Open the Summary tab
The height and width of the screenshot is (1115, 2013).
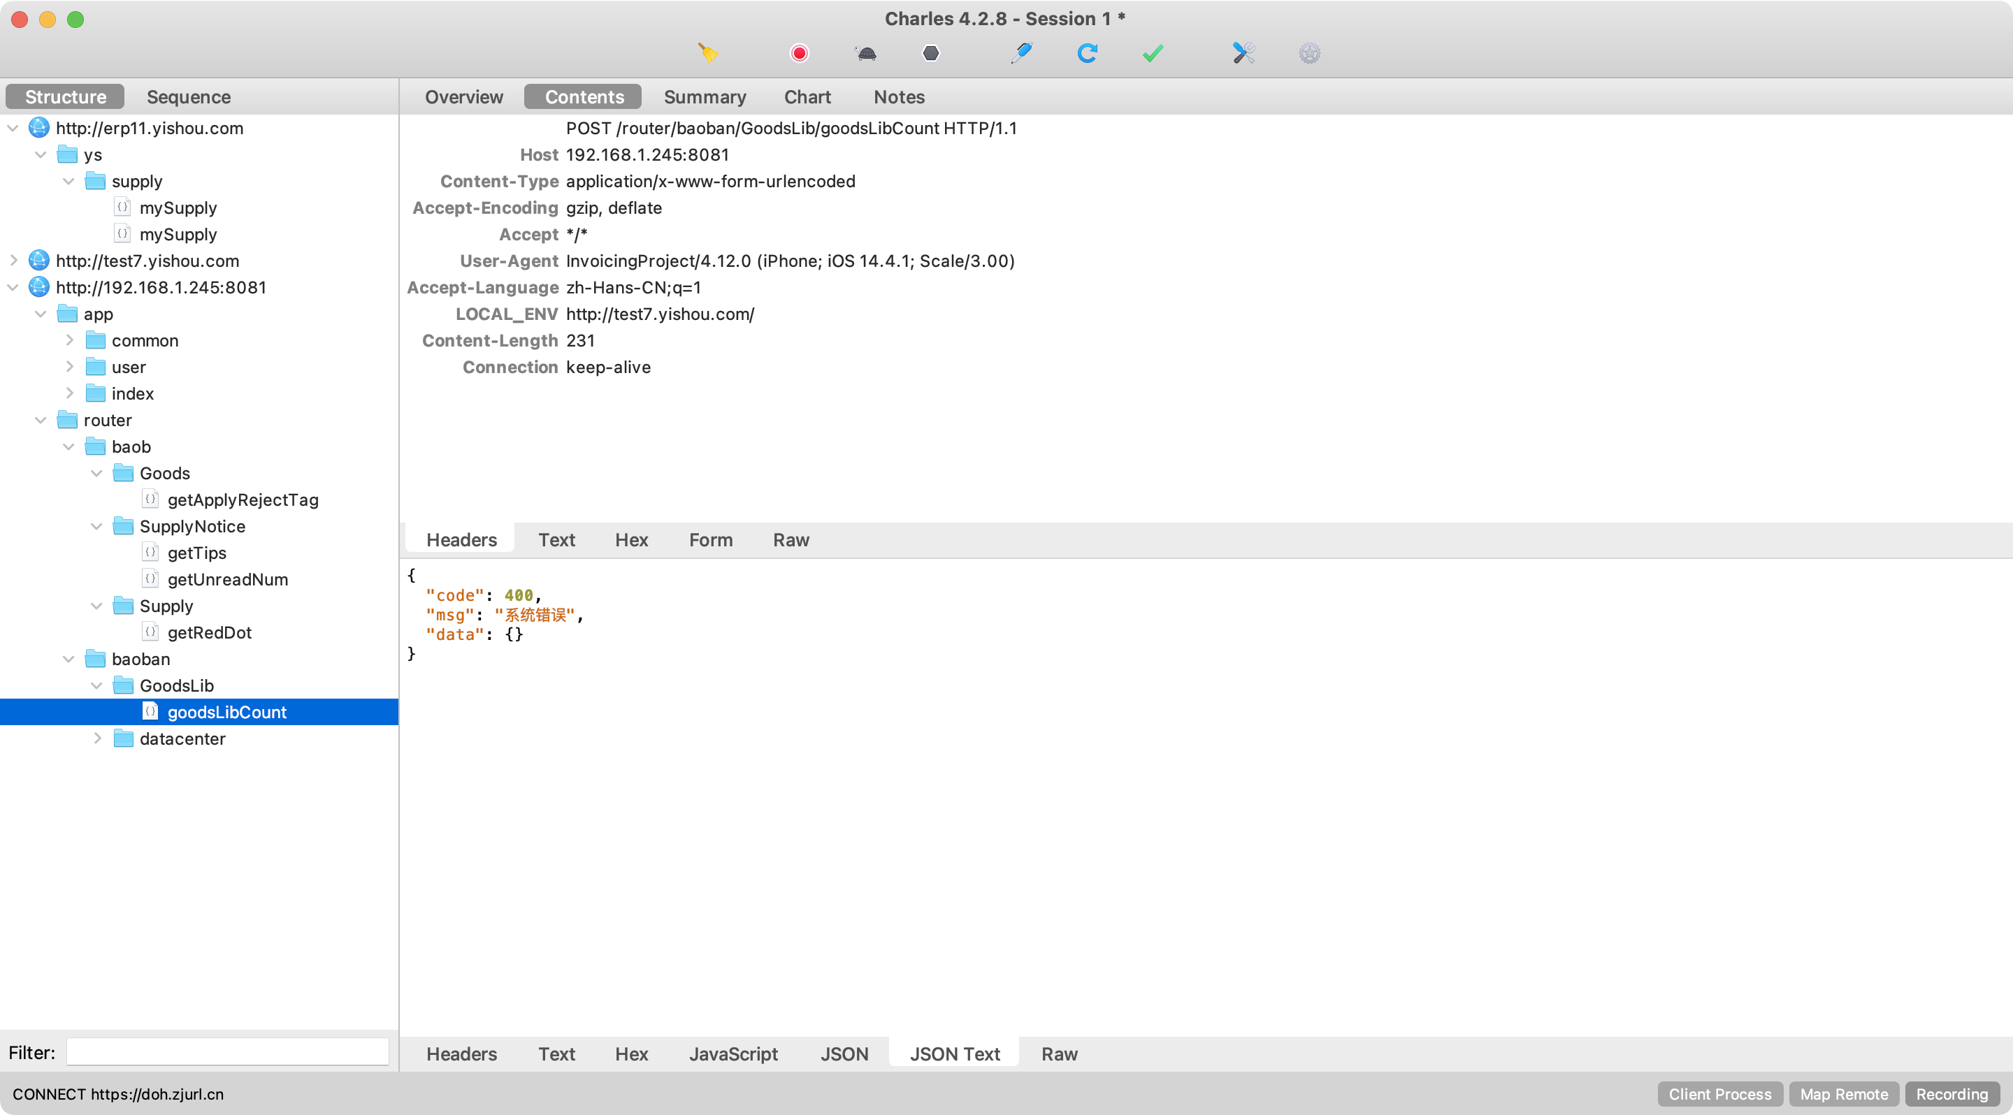point(705,97)
